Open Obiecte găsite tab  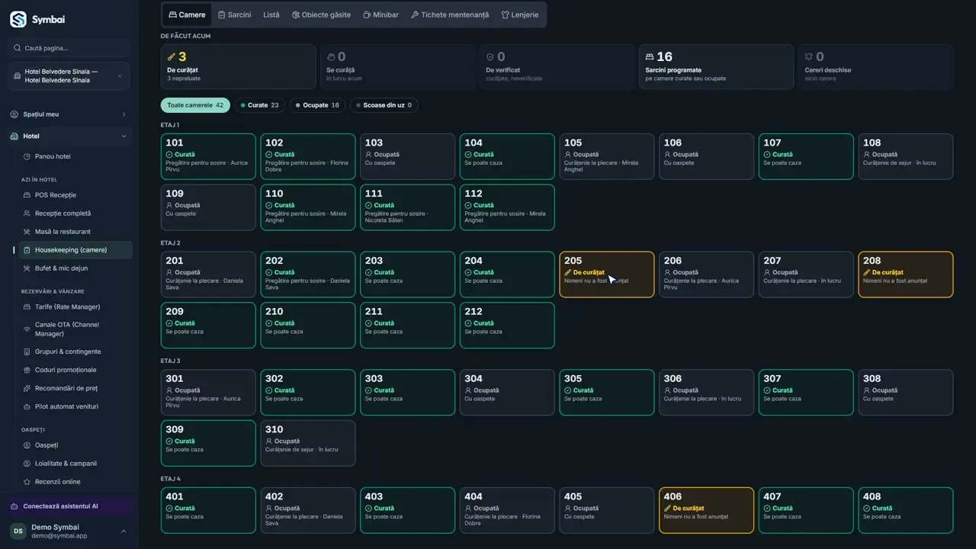pos(321,14)
